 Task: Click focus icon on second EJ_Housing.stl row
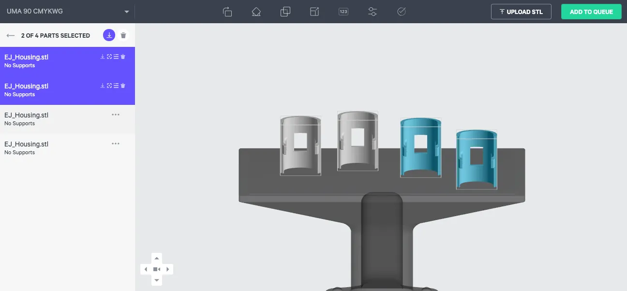point(109,86)
